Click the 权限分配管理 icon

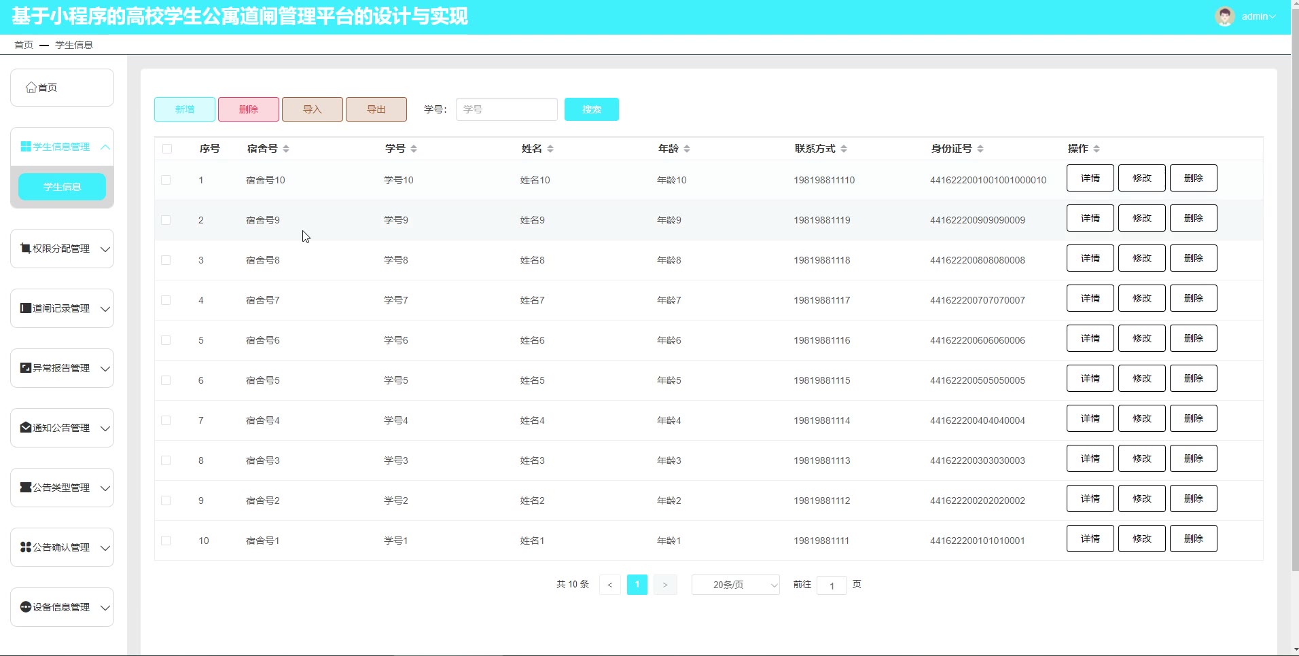coord(26,249)
